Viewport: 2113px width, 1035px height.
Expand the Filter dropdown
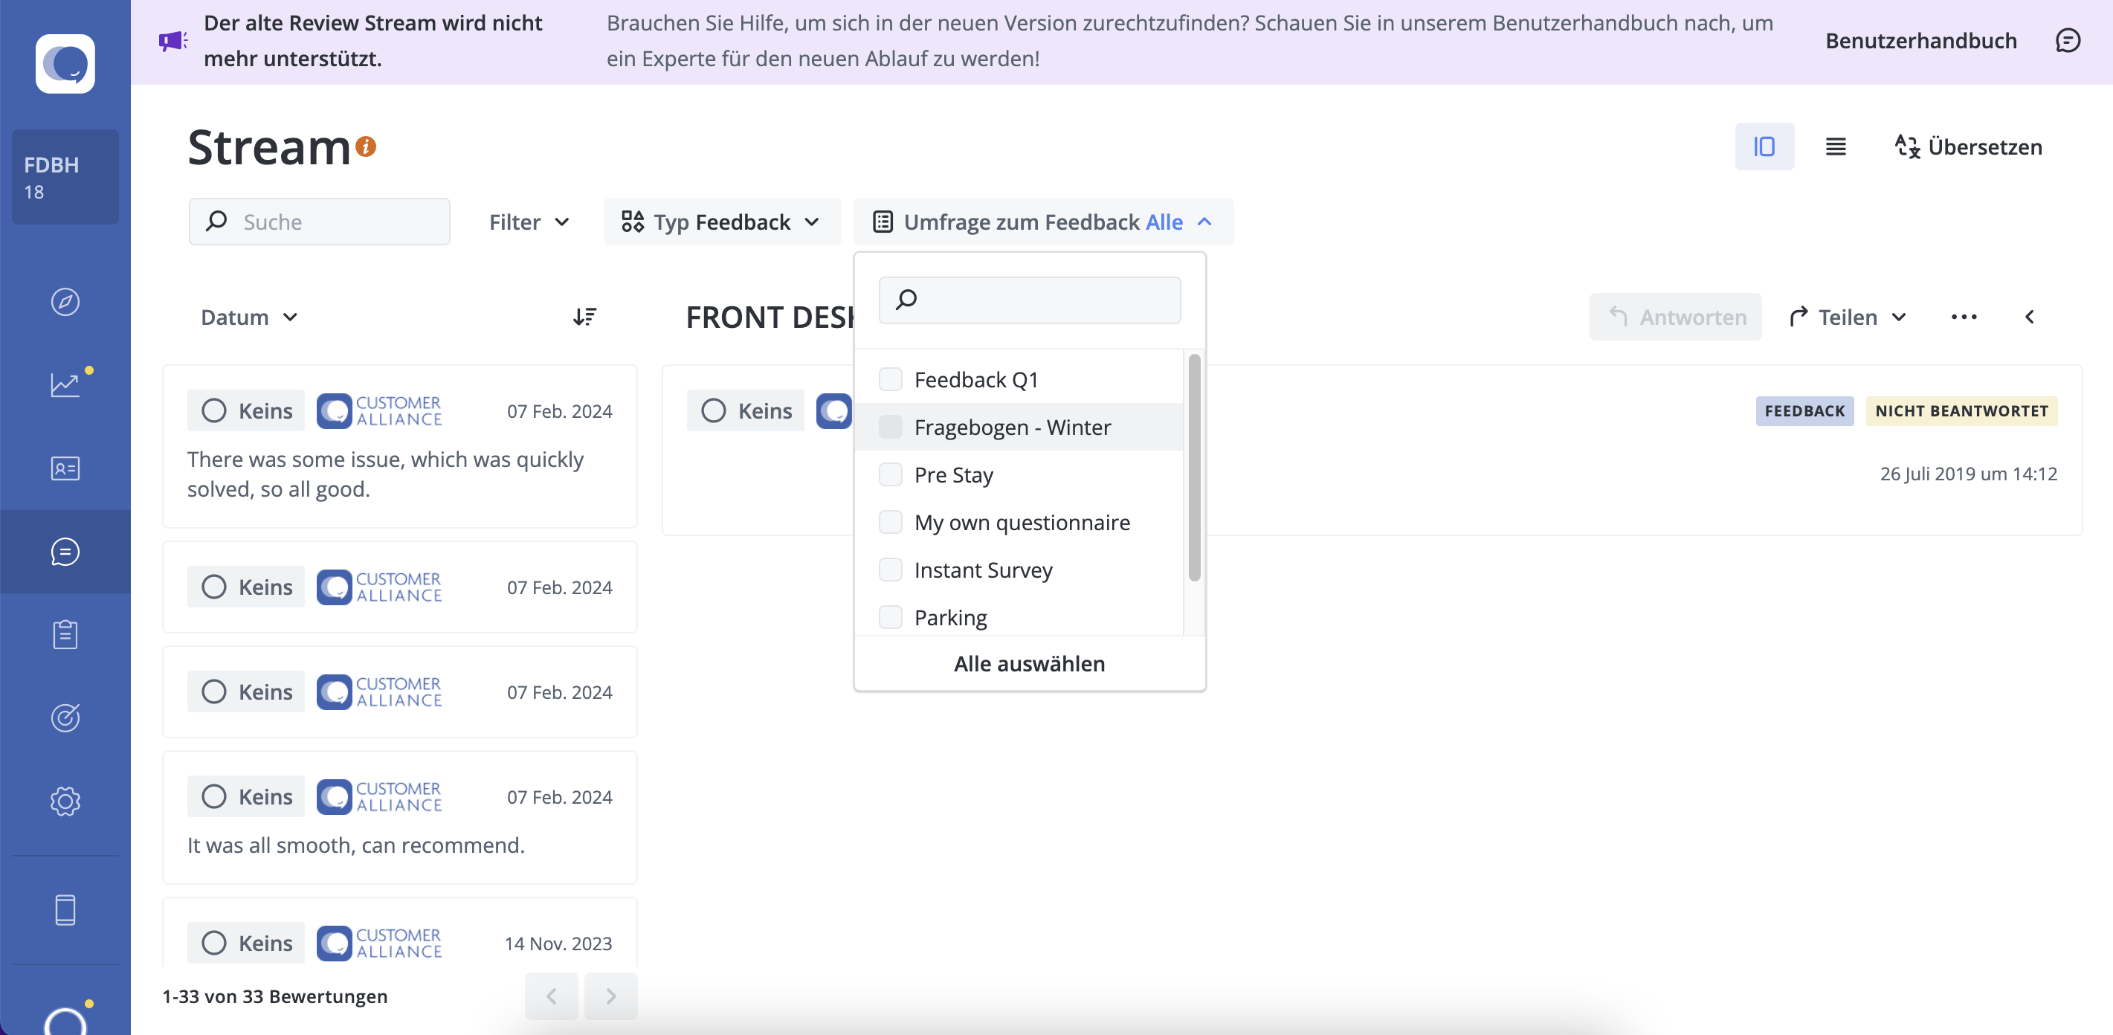[x=529, y=222]
